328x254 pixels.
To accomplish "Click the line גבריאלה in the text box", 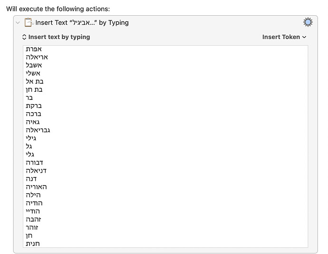I will pos(38,130).
